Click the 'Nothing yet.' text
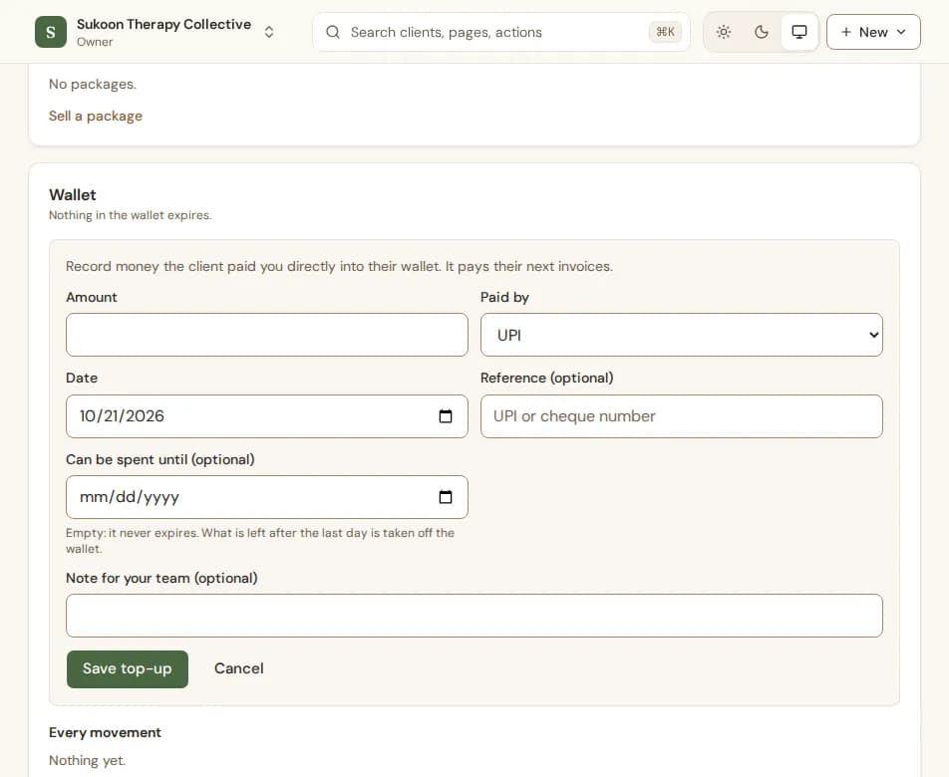Image resolution: width=949 pixels, height=777 pixels. (87, 761)
